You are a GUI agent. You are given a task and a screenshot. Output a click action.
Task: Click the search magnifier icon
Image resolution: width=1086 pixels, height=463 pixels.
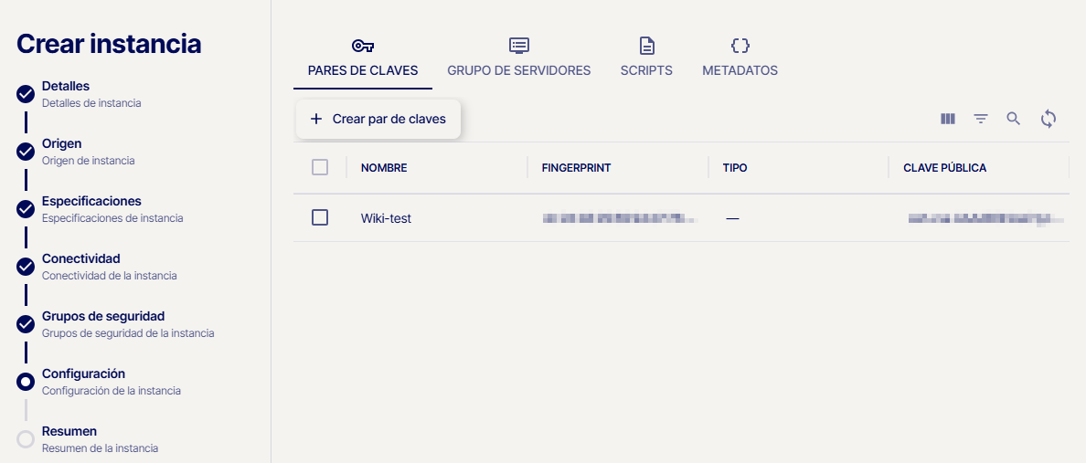point(1014,119)
